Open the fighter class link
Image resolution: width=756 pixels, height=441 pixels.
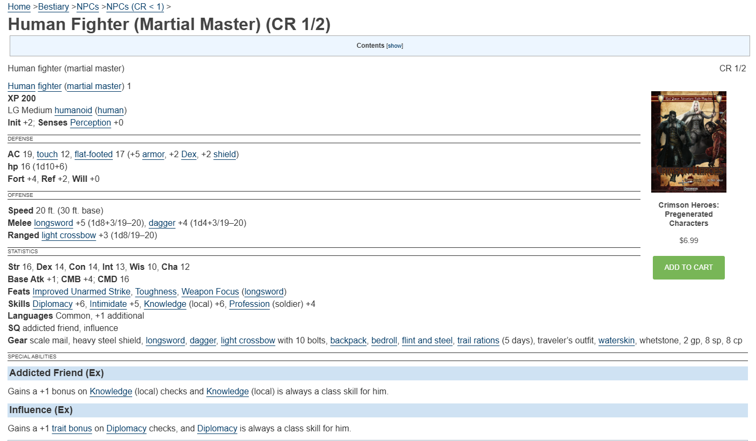[49, 86]
